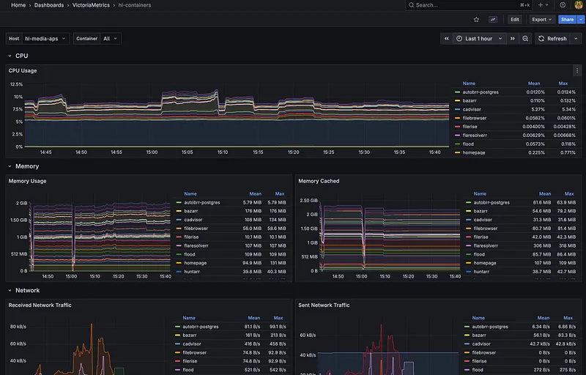Image resolution: width=586 pixels, height=375 pixels.
Task: Click the Edit dashboard button
Action: [x=515, y=20]
